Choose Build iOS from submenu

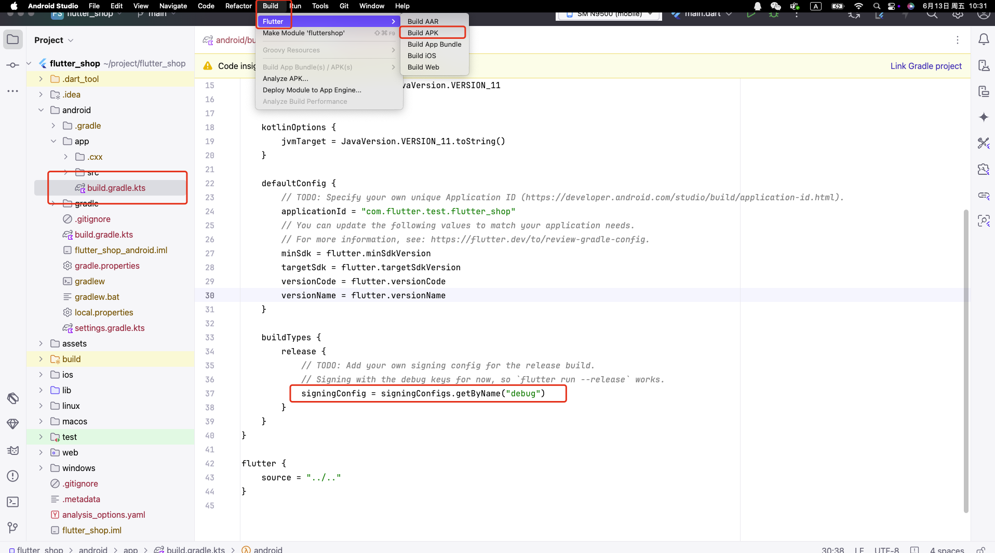pos(434,56)
